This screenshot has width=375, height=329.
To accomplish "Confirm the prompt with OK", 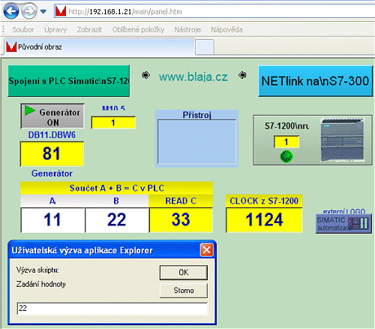I will pos(184,273).
